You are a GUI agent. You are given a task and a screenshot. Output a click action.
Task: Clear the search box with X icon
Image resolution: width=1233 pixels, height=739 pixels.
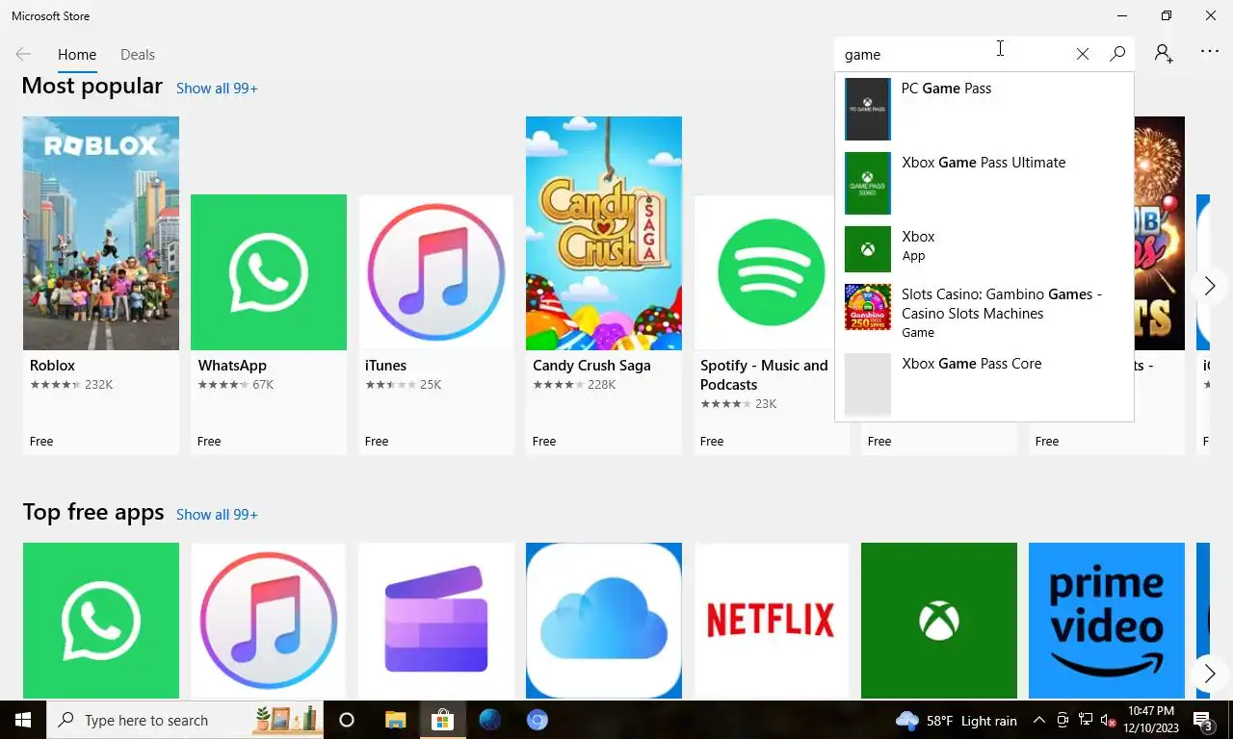[1083, 54]
